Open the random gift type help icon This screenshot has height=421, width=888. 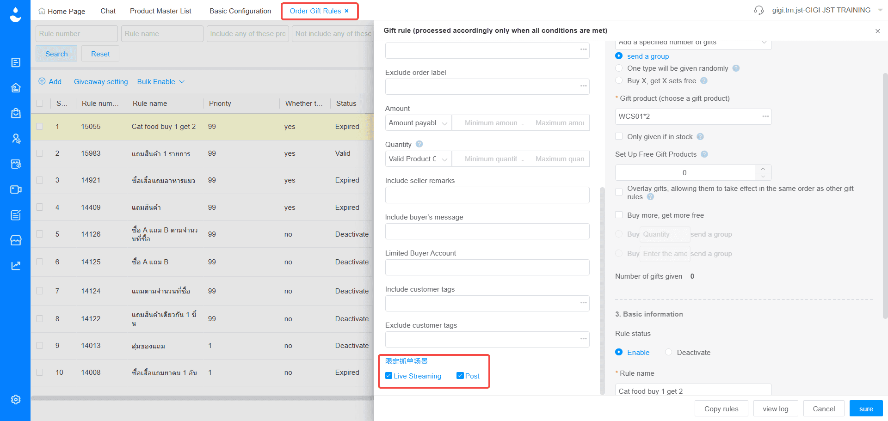coord(736,68)
